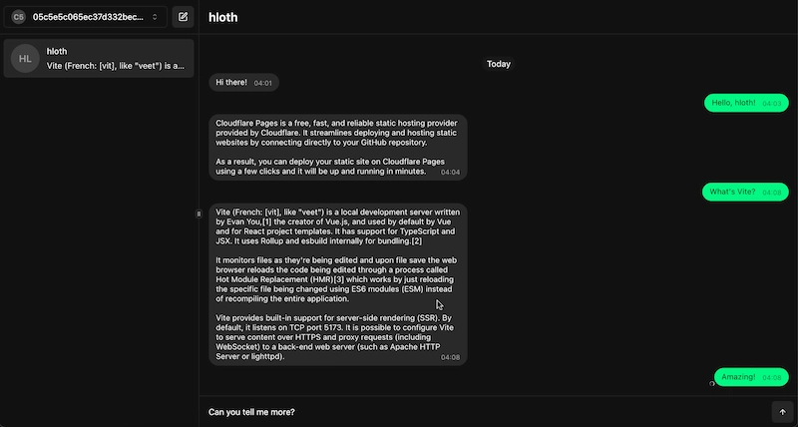
Task: Click the HL avatar of hloth conversation
Action: coord(26,59)
